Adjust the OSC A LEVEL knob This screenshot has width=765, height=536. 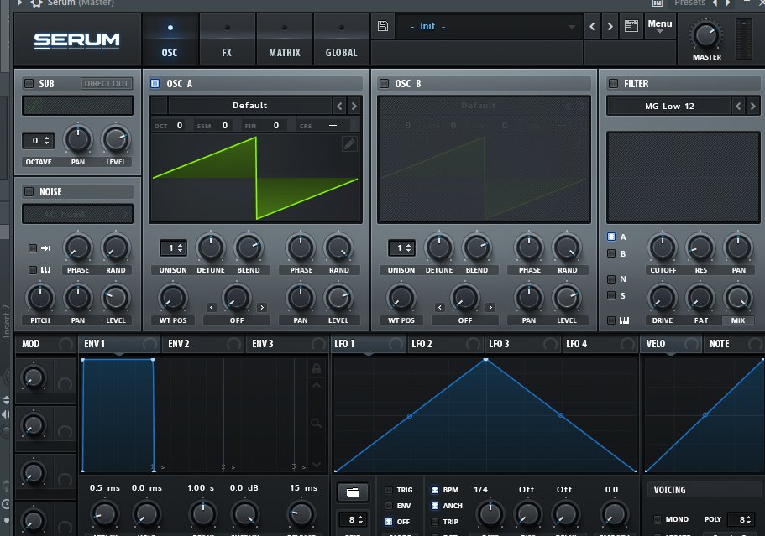tap(338, 298)
